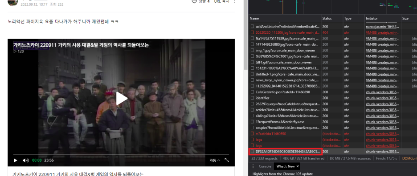This screenshot has width=417, height=176.
Task: Click the small play icon in video controls
Action: 16,160
